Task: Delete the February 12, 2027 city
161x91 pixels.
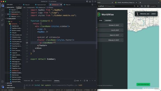Action: point(121,40)
